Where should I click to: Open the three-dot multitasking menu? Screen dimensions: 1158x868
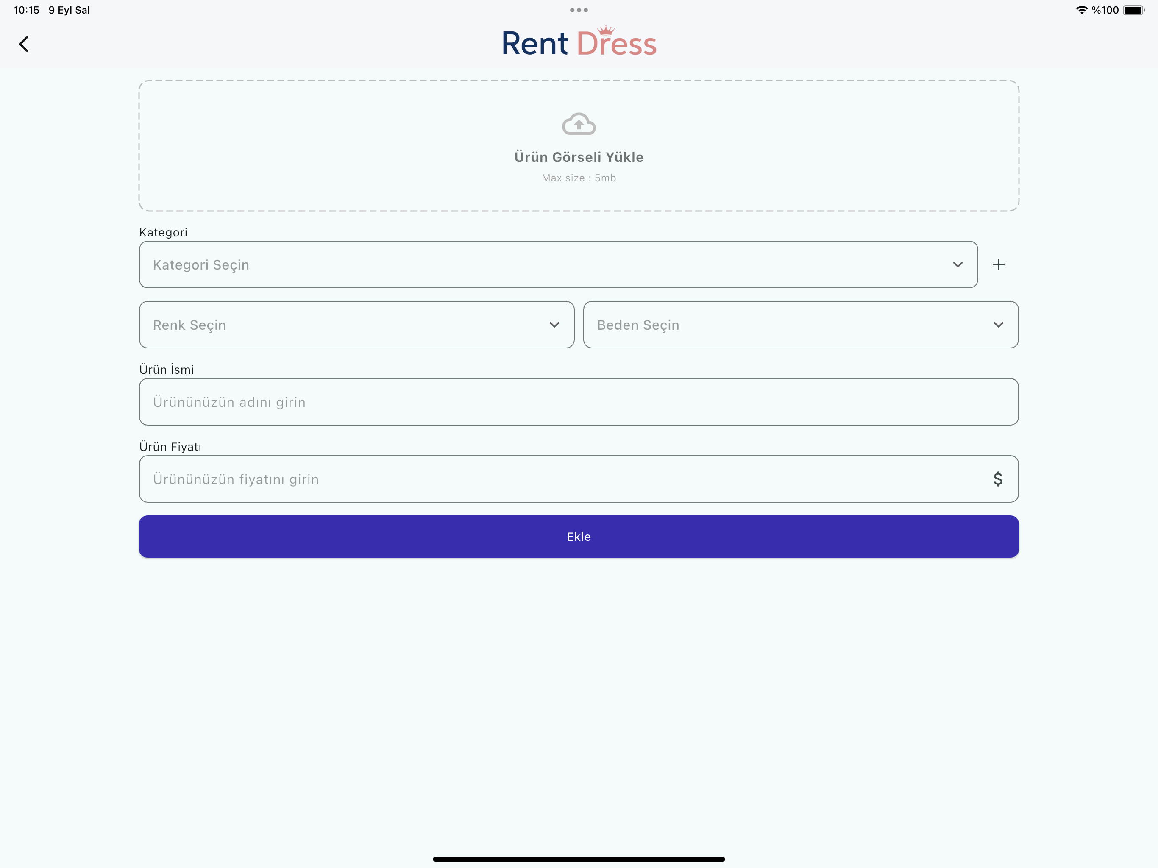579,10
